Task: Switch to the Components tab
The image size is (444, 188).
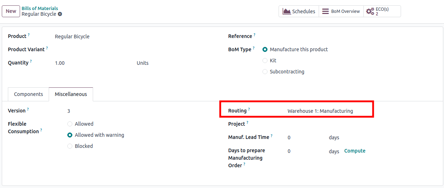Action: pyautogui.click(x=28, y=94)
